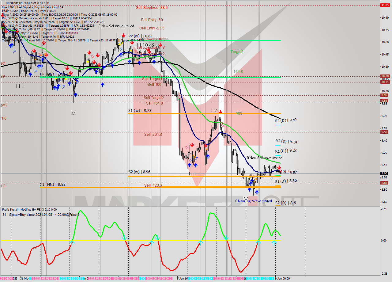Click the red 10.18 price tag on axis
The height and width of the screenshot is (282, 392).
click(x=385, y=76)
